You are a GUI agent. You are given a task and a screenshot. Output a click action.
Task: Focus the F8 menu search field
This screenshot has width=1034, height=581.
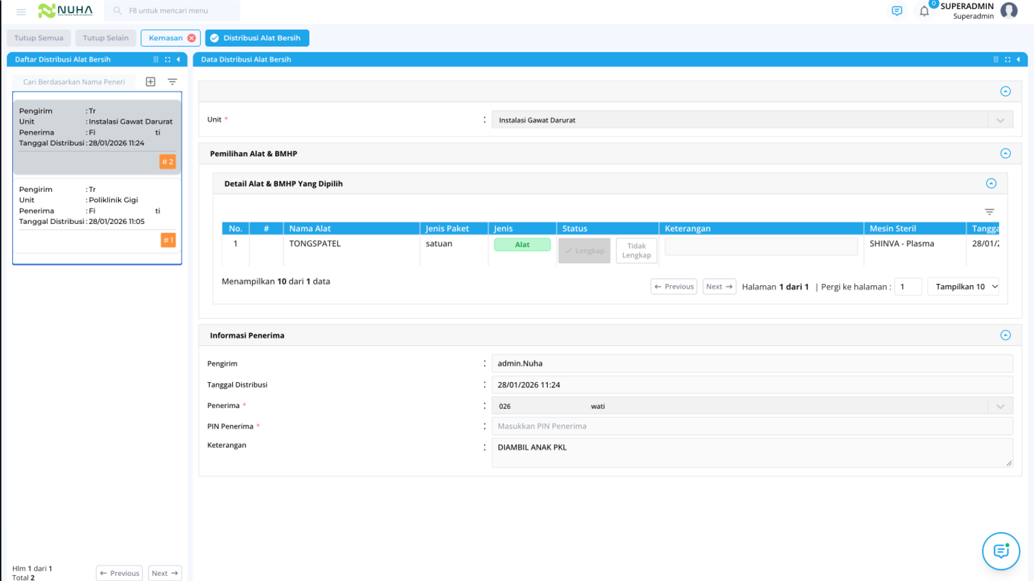point(173,11)
